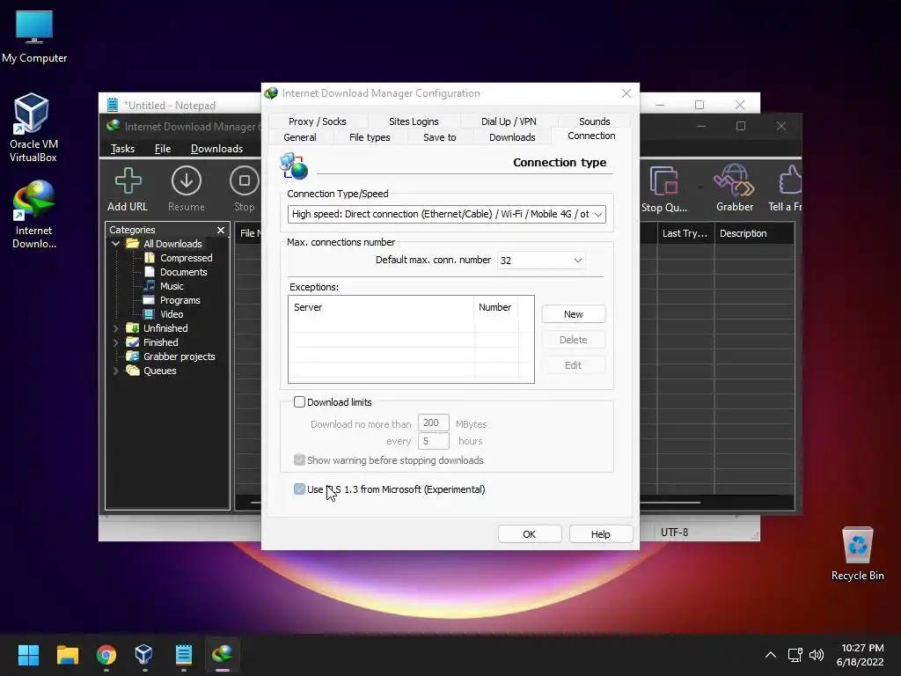Click the MBytes download limit field

point(433,423)
